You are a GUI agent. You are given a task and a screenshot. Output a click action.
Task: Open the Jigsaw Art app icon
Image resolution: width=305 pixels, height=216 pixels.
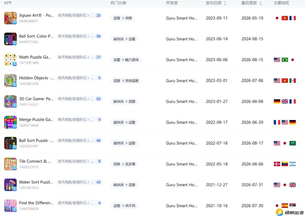10,18
